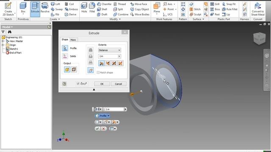Viewport: 271px width, 152px height.
Task: Click the Rib tool
Action: point(55,14)
